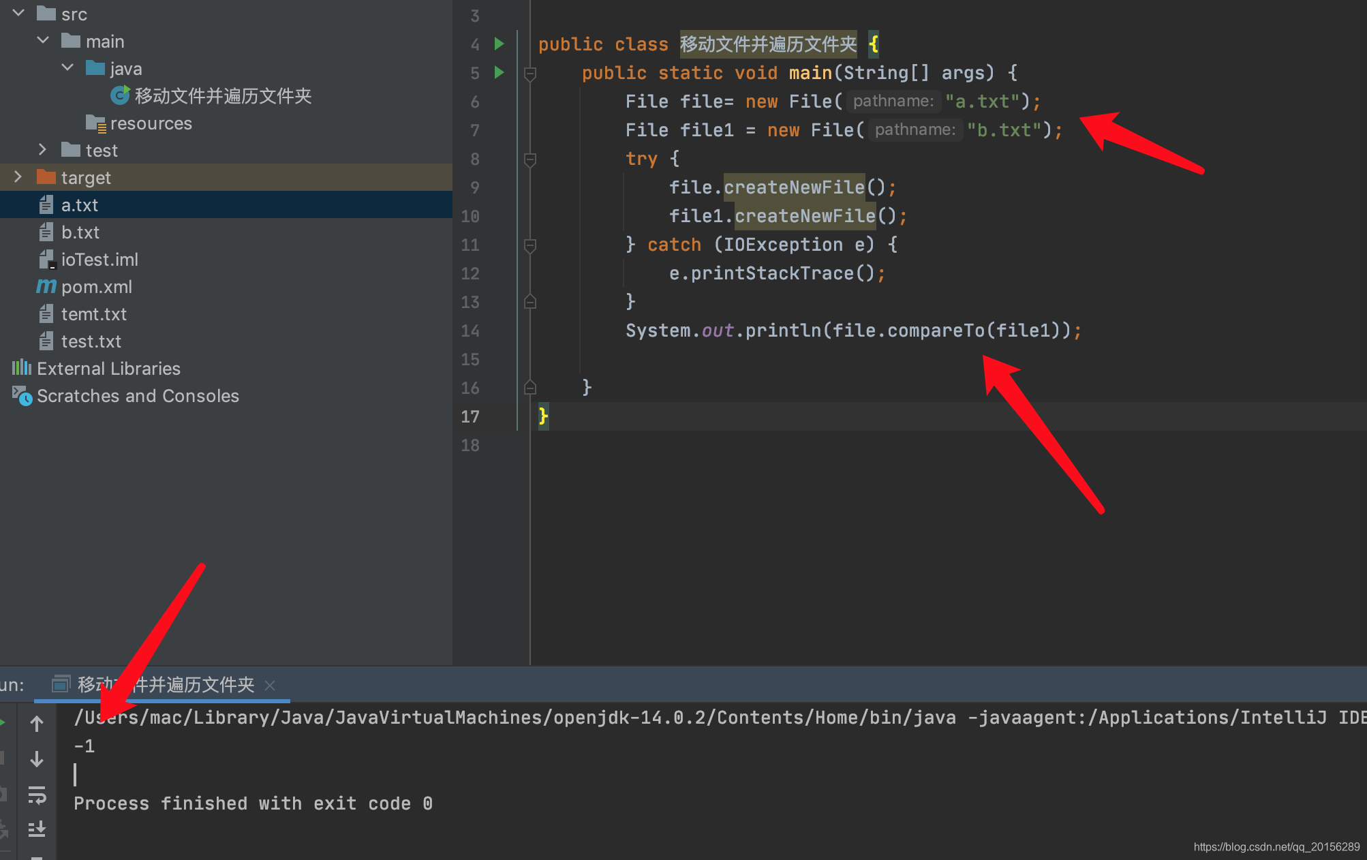Screen dimensions: 1367x860
Task: Click the -1 output line in the console
Action: pyautogui.click(x=85, y=746)
